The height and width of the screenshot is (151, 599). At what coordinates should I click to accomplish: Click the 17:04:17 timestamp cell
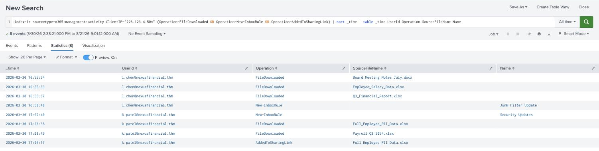[x=25, y=143]
